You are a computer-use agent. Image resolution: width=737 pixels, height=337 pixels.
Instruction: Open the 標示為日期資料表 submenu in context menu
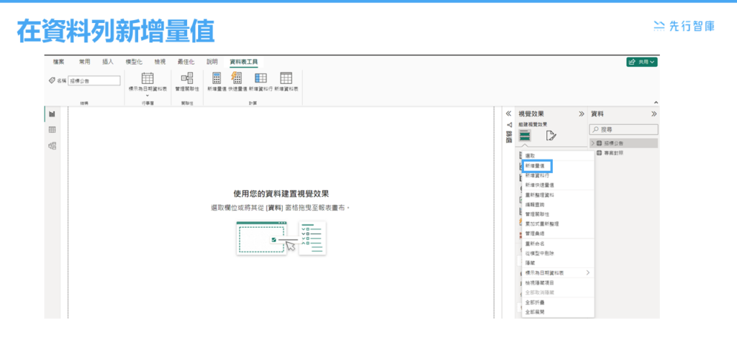[558, 273]
